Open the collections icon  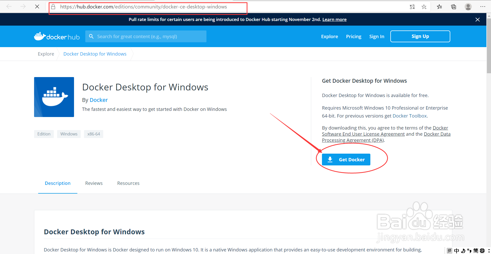click(x=454, y=7)
